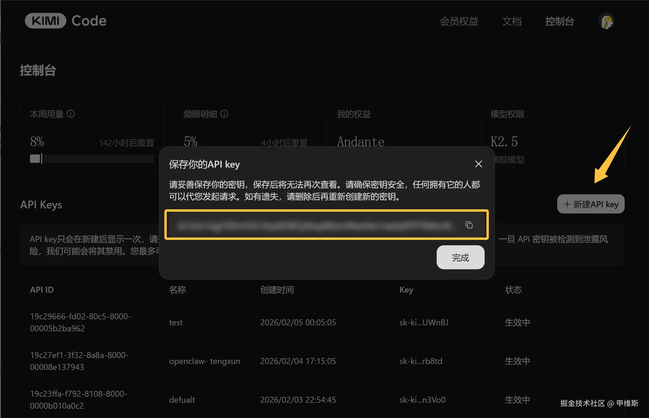Click the KIMI logo badge
This screenshot has height=418, width=649.
tap(46, 21)
